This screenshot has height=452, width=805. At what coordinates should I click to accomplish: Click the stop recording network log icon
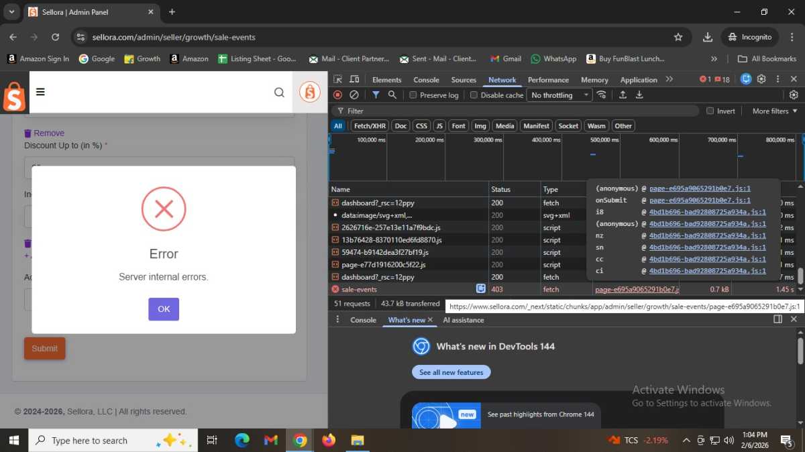pyautogui.click(x=337, y=95)
